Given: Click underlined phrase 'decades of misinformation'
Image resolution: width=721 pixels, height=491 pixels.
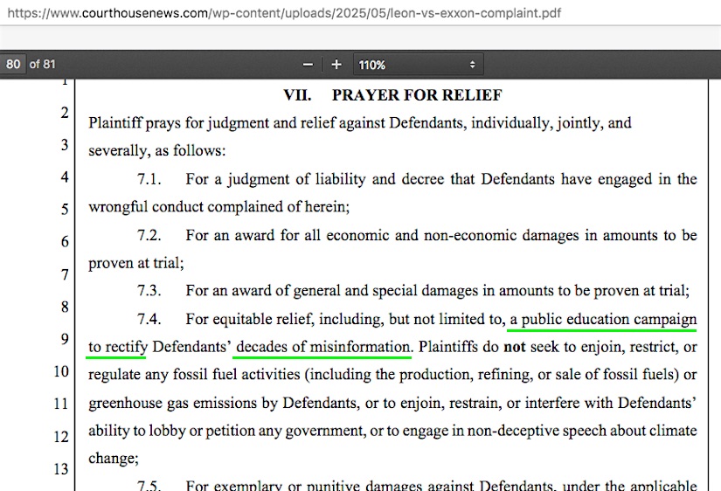Looking at the screenshot, I should click(x=322, y=347).
